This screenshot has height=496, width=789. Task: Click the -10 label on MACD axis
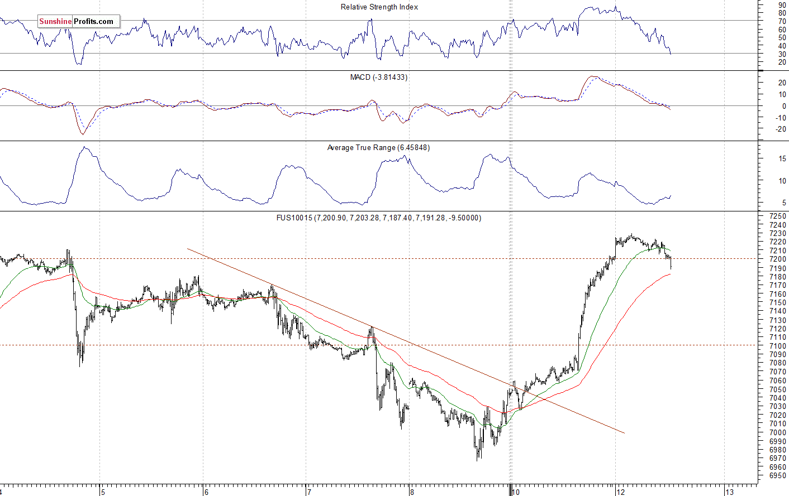tap(781, 118)
